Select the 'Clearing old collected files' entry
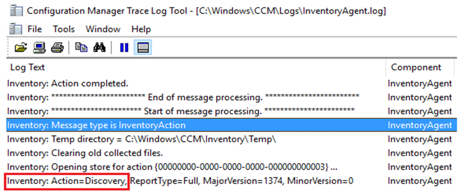The width and height of the screenshot is (468, 194). 231,153
